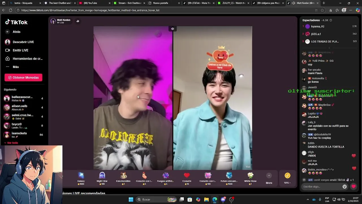Expand More gifts list
362x204 pixels.
coord(269,178)
